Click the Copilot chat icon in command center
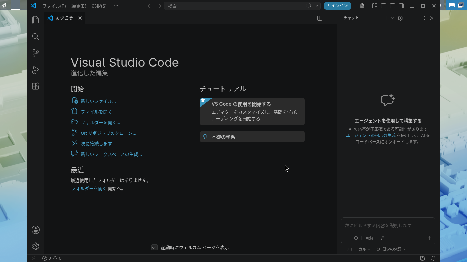Screen dimensions: 467x262 tap(308, 6)
